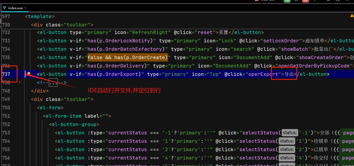Click the green Run icon in the top toolbar

tap(287, 1)
